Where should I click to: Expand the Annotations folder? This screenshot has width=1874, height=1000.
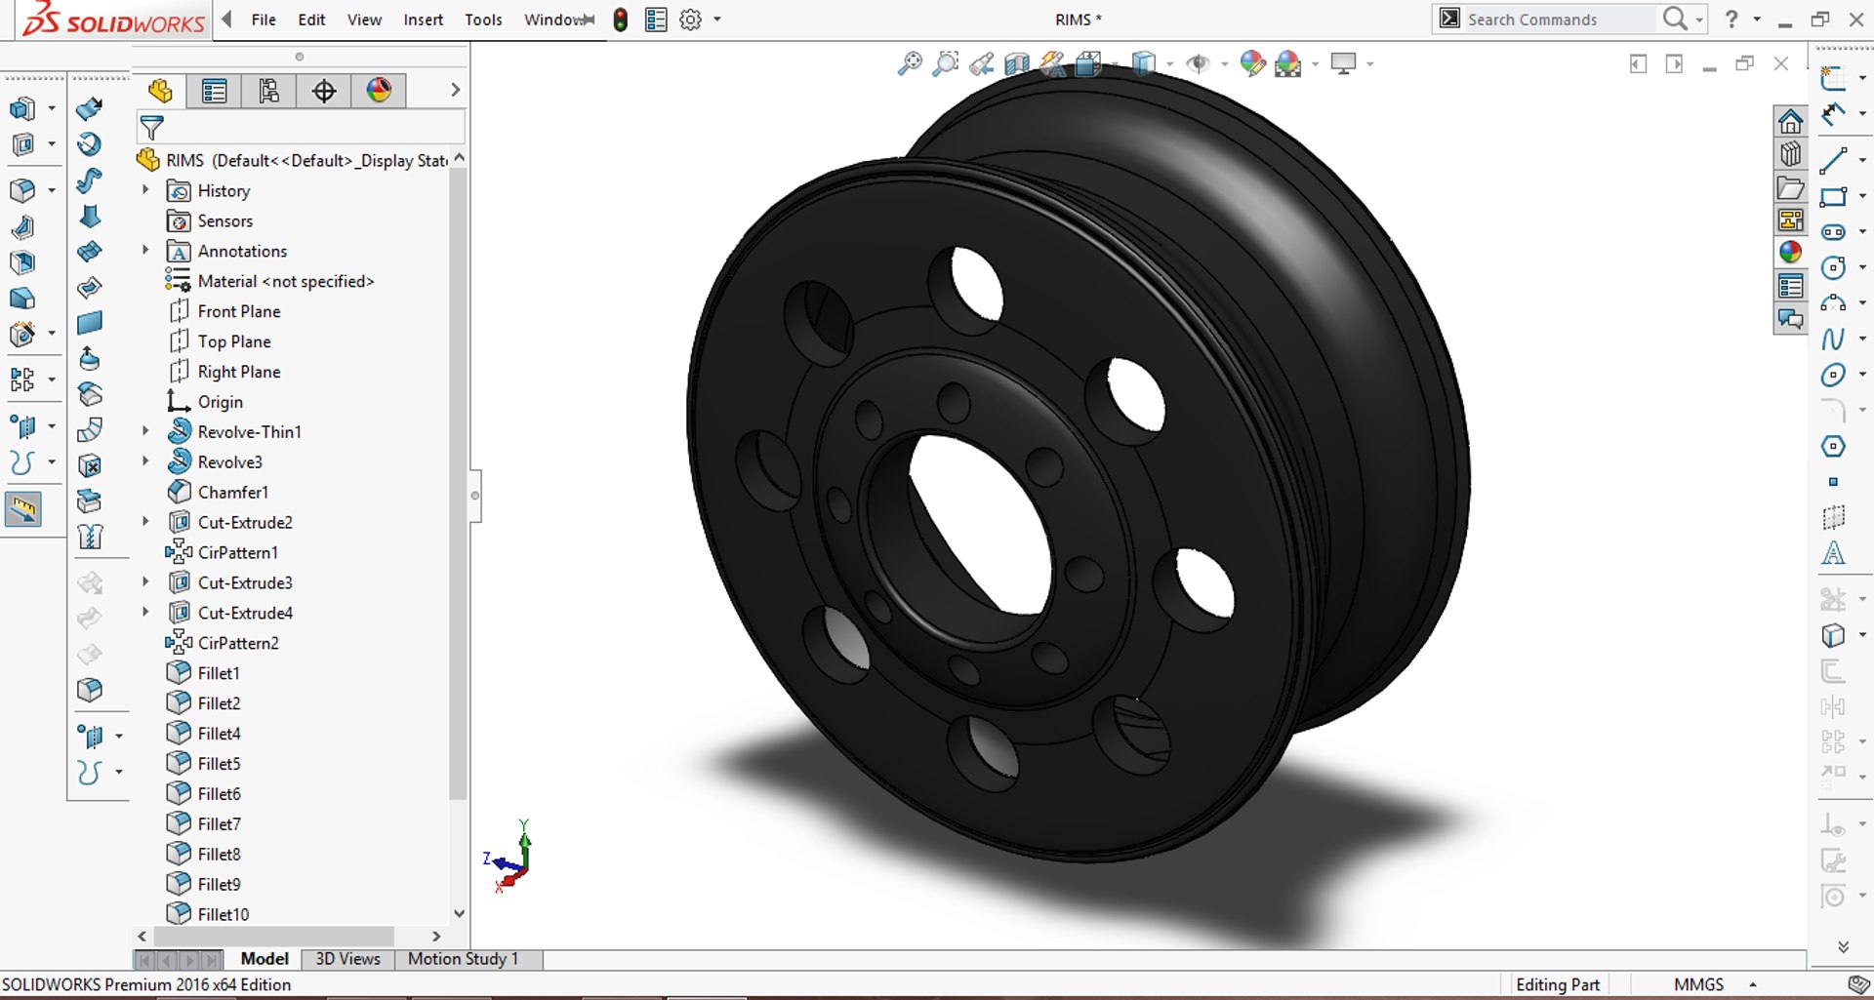(x=145, y=251)
